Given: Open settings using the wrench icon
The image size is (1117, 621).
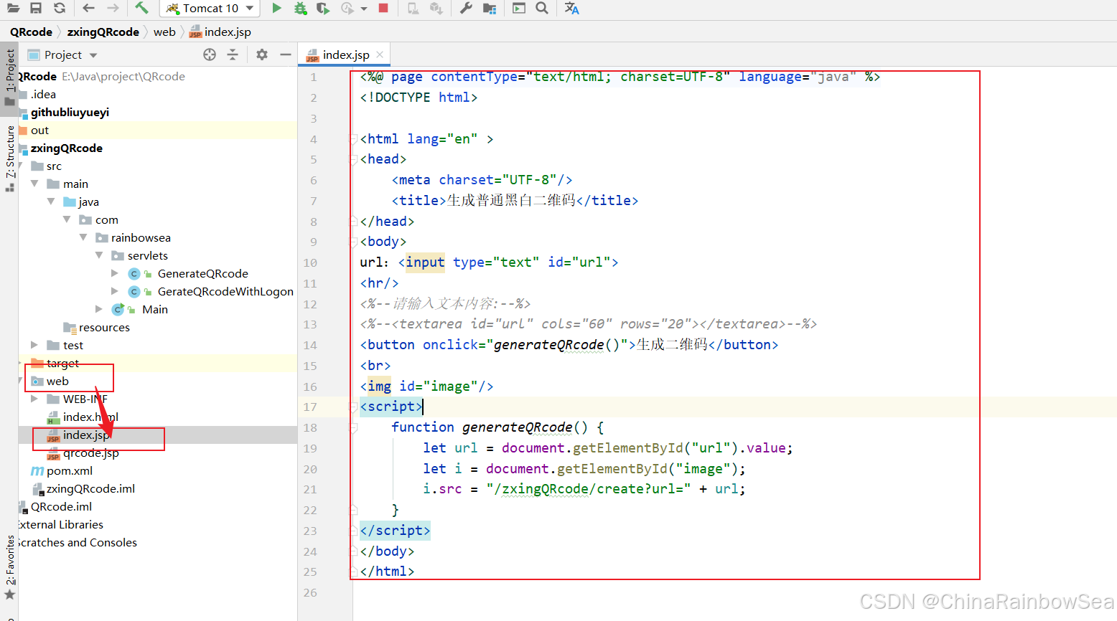Looking at the screenshot, I should [x=466, y=8].
